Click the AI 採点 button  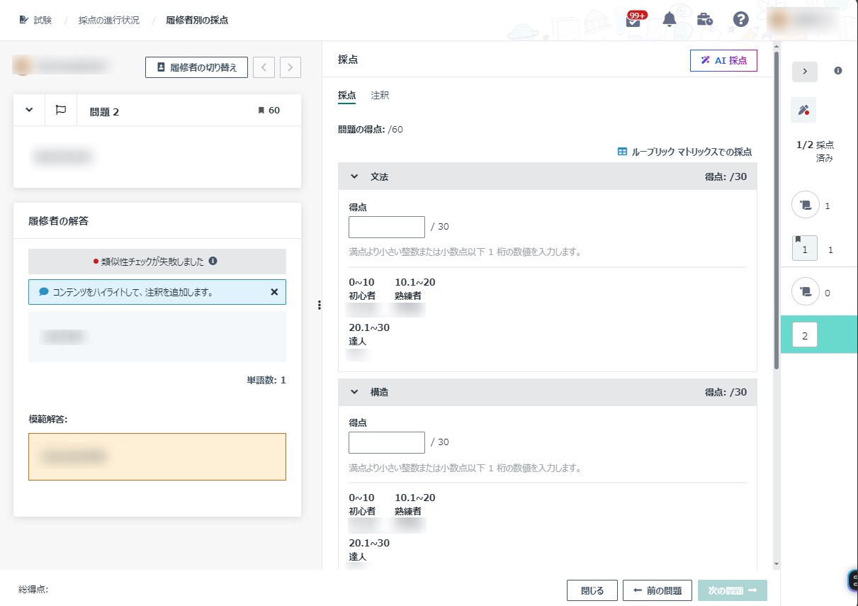click(x=723, y=61)
